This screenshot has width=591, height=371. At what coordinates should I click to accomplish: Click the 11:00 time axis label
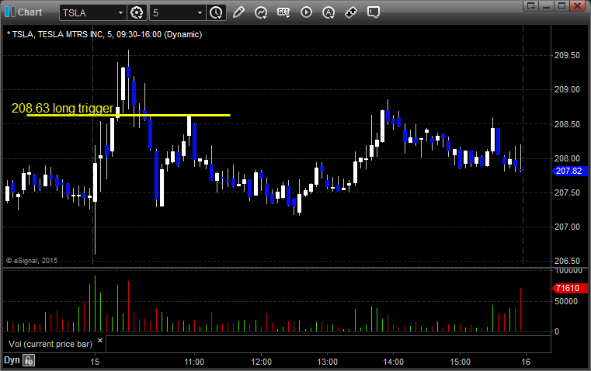194,362
